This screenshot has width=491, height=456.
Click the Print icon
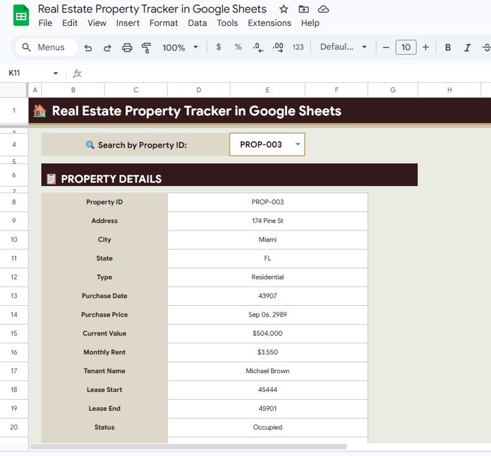127,47
